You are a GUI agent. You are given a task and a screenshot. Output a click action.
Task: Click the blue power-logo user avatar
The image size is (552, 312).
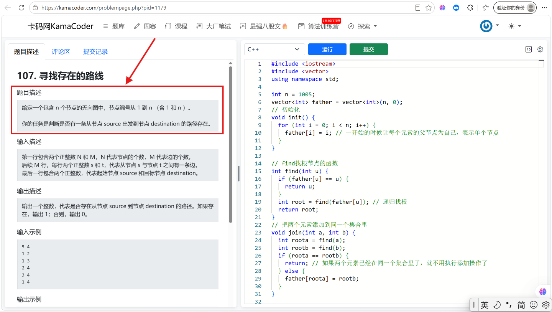486,26
